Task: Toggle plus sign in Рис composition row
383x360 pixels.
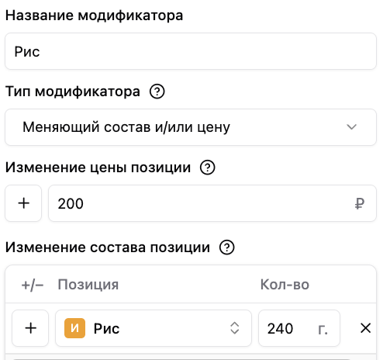Action: tap(30, 328)
